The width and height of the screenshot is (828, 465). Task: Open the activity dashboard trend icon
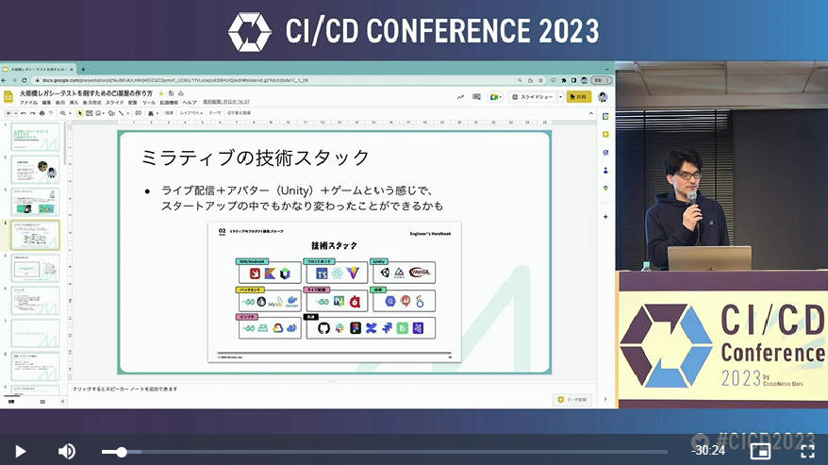(460, 97)
